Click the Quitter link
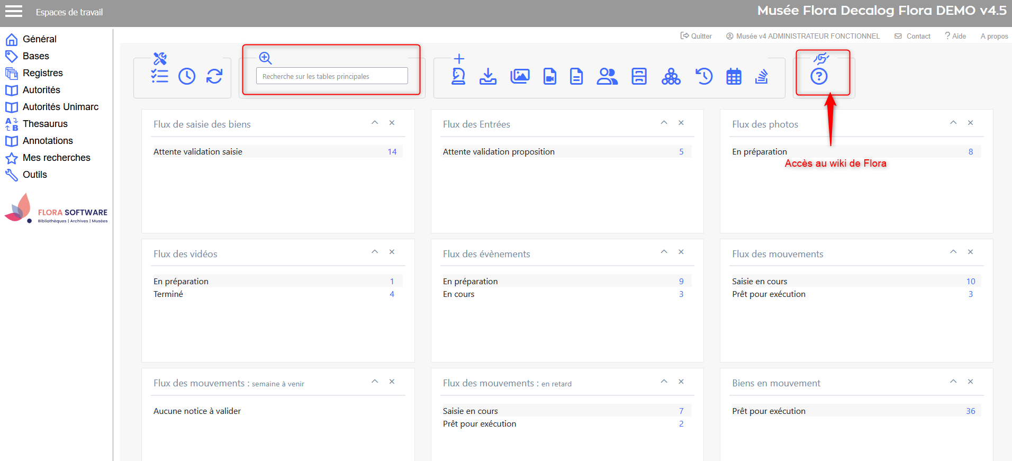 tap(697, 36)
